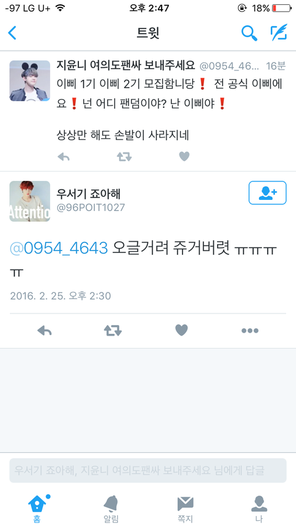Switch to the 홈 tab
Viewport: 296px width, 527px height.
pos(37,509)
